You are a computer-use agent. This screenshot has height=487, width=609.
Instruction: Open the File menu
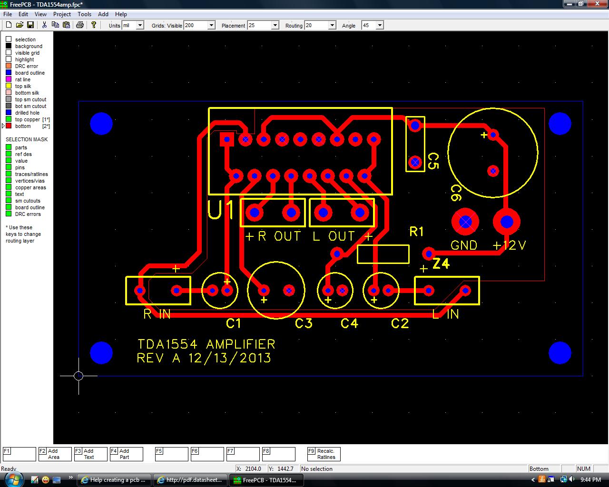click(x=8, y=14)
